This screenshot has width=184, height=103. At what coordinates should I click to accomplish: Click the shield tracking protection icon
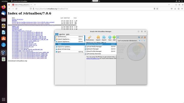pyautogui.click(x=31, y=9)
